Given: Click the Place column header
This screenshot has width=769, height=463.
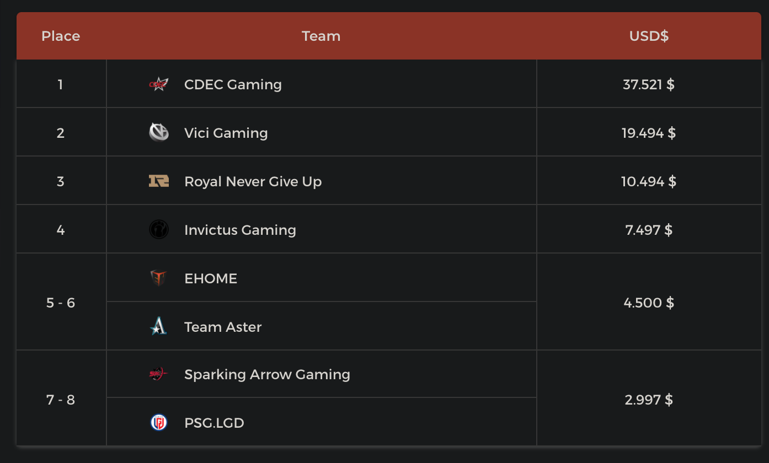Looking at the screenshot, I should [61, 36].
